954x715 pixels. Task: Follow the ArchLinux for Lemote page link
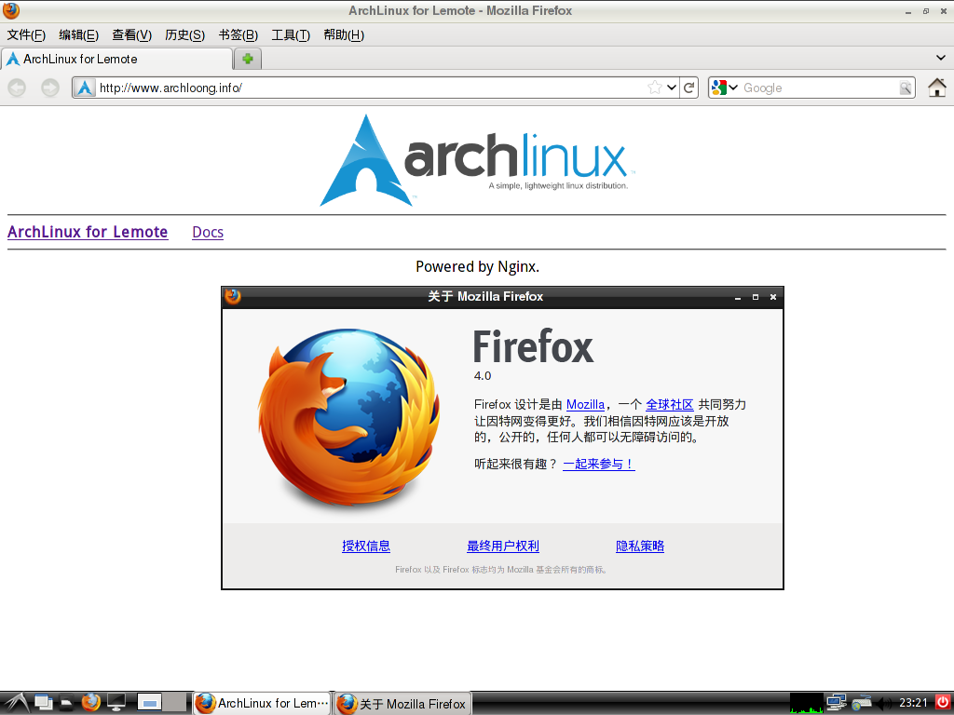point(88,232)
